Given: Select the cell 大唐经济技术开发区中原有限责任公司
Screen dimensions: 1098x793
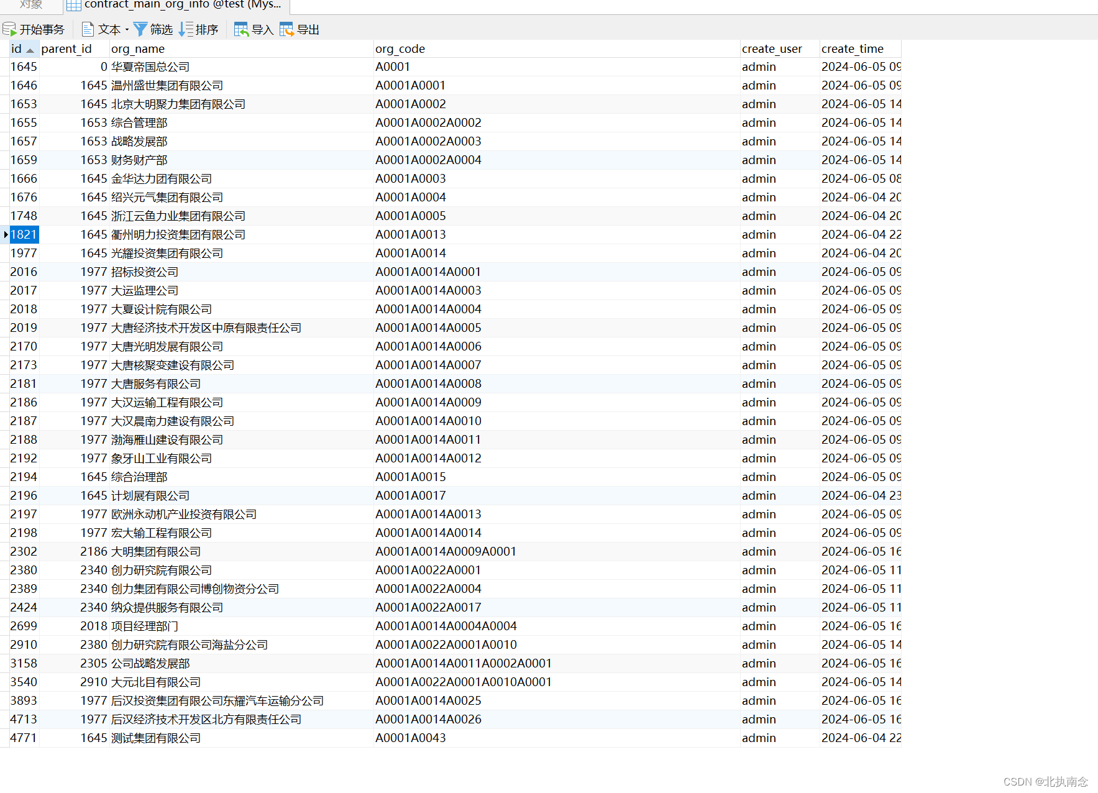Looking at the screenshot, I should pos(241,328).
